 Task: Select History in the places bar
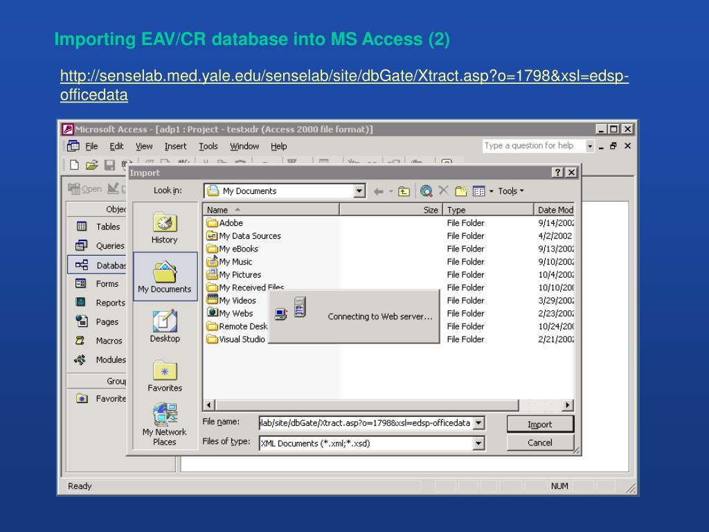click(165, 228)
